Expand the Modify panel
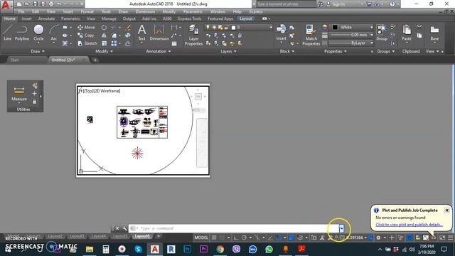455x256 pixels. (x=104, y=51)
